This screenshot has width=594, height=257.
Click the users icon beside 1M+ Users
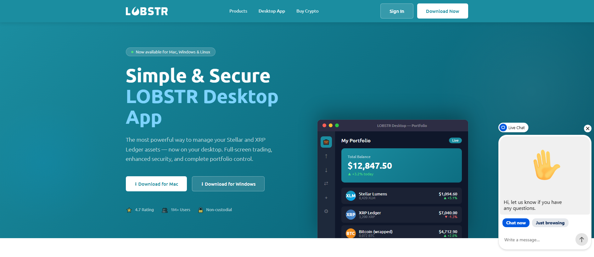pos(165,210)
